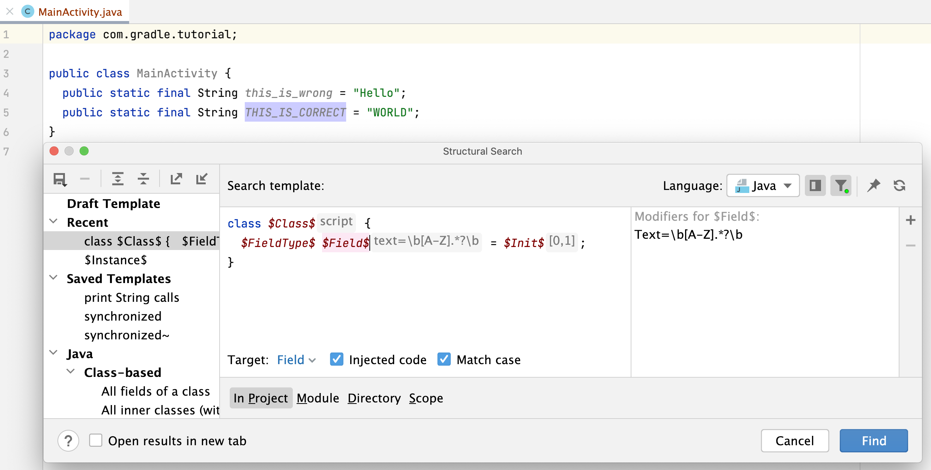Viewport: 931px width, 470px height.
Task: Select the 'print String calls' saved template
Action: [131, 297]
